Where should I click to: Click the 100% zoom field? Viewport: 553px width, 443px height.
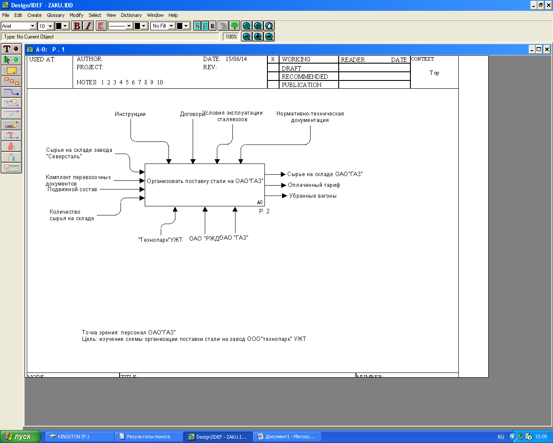tap(231, 37)
